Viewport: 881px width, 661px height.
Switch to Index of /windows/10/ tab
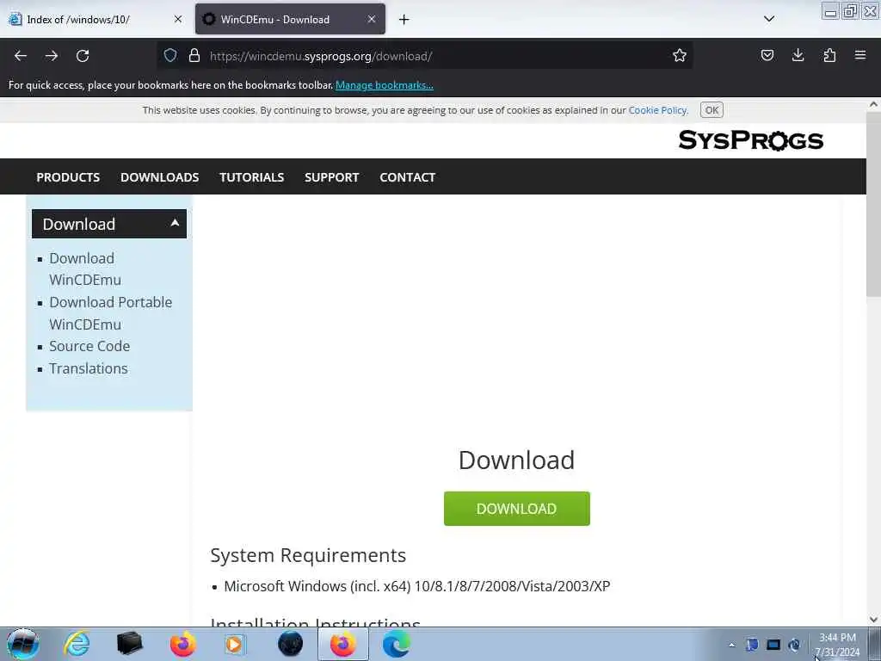pyautogui.click(x=95, y=19)
